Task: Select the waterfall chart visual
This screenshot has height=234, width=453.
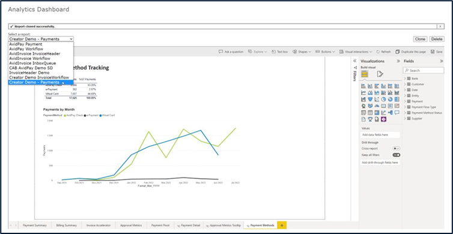Action: tap(363, 99)
